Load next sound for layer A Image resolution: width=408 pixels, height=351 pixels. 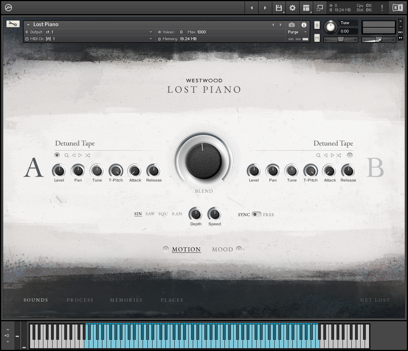tap(80, 155)
